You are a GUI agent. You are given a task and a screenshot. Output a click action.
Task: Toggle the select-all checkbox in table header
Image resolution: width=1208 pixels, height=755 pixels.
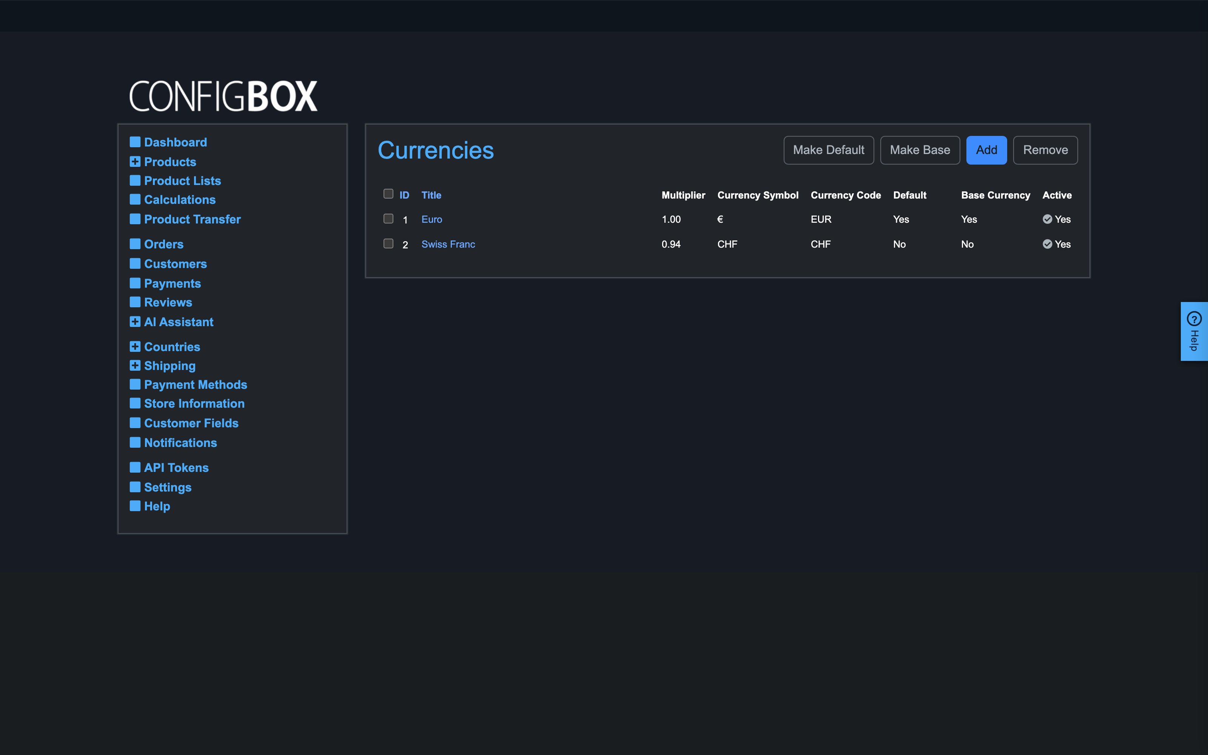(x=388, y=194)
